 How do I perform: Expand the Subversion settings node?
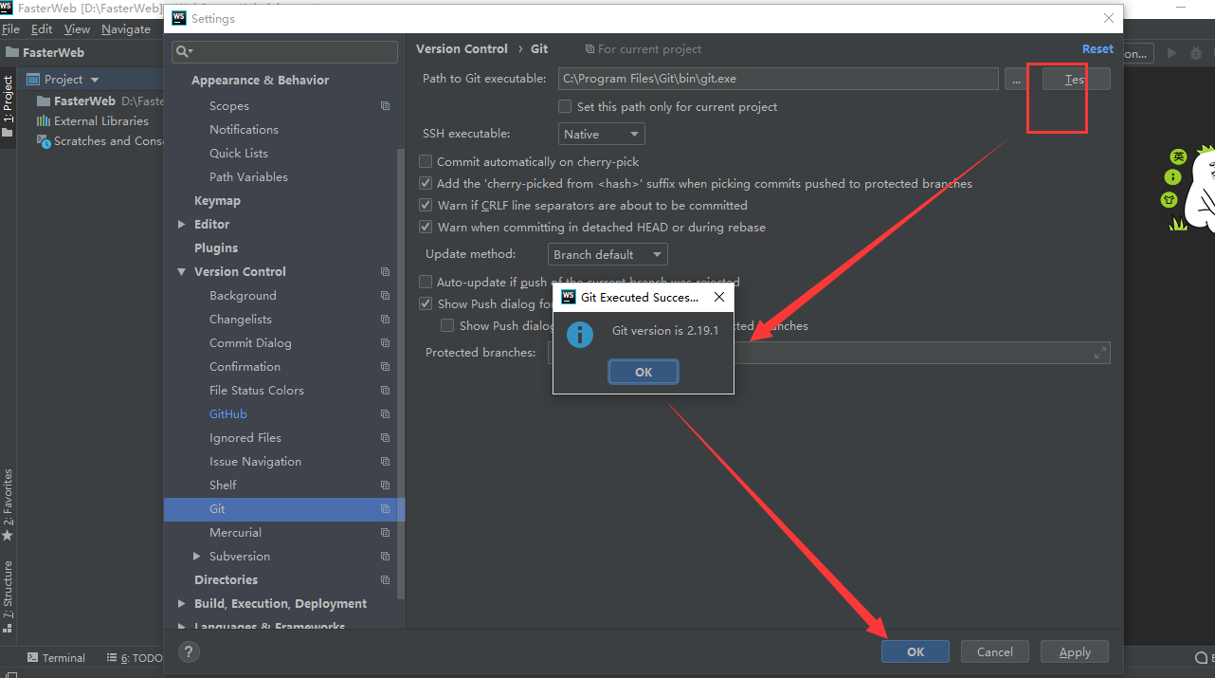click(197, 557)
